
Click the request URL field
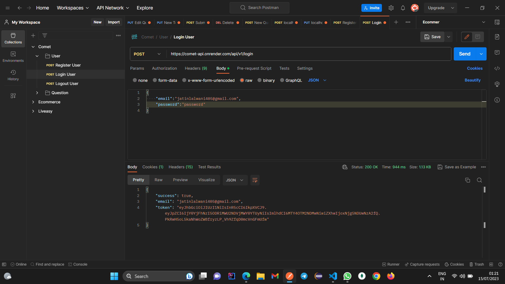point(263,54)
